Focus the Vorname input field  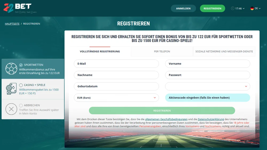pos(207,64)
